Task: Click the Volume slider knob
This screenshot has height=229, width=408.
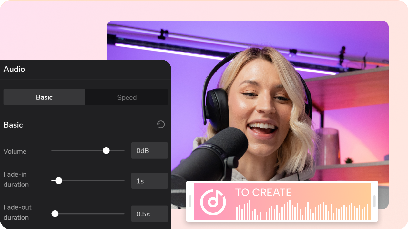Action: click(x=106, y=150)
